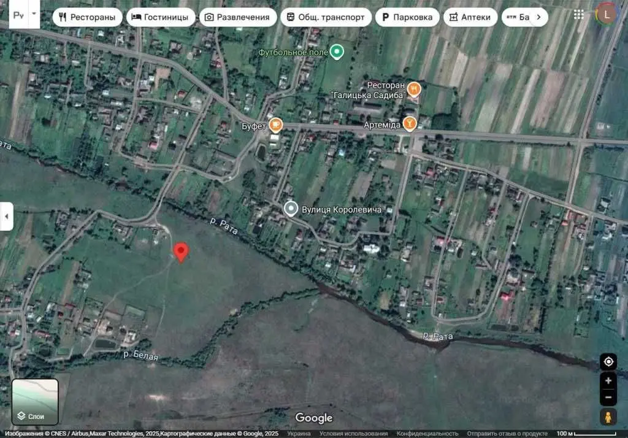Screen dimensions: 628x438
Task: Click the Буфет label text
Action: pyautogui.click(x=254, y=126)
